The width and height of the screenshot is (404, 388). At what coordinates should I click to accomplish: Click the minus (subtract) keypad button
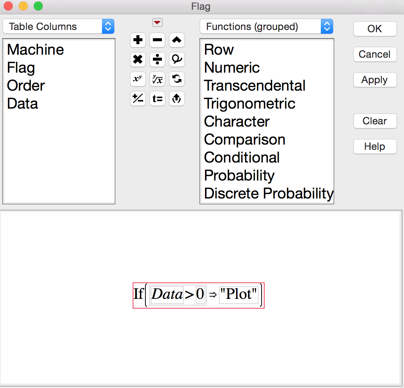click(157, 40)
